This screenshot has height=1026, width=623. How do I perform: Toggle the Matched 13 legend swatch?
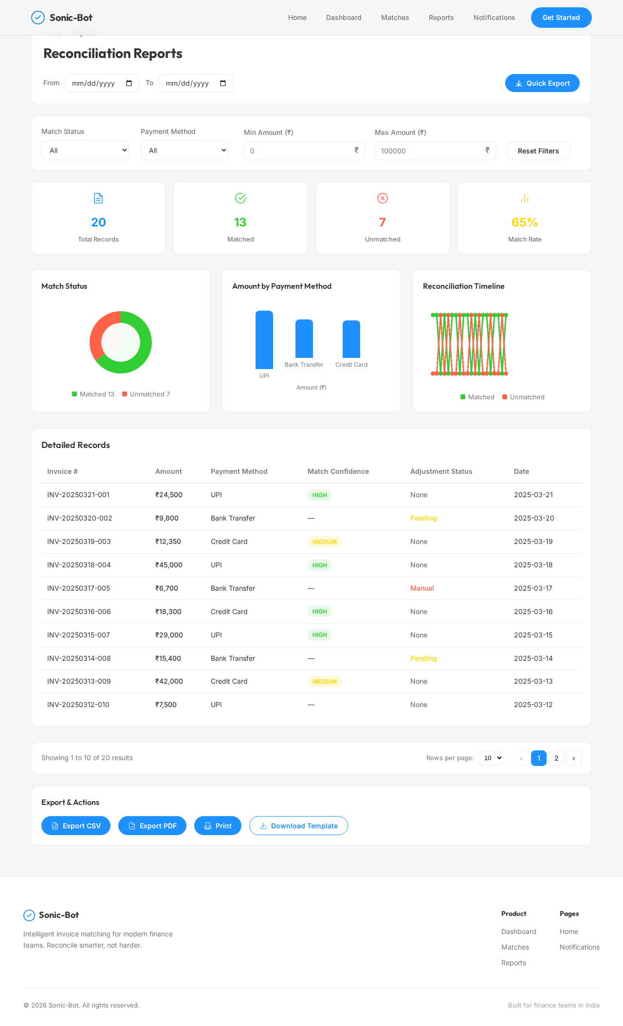tap(74, 394)
